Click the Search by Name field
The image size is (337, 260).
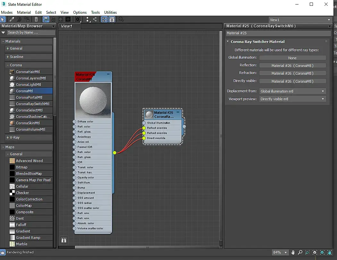(x=31, y=32)
